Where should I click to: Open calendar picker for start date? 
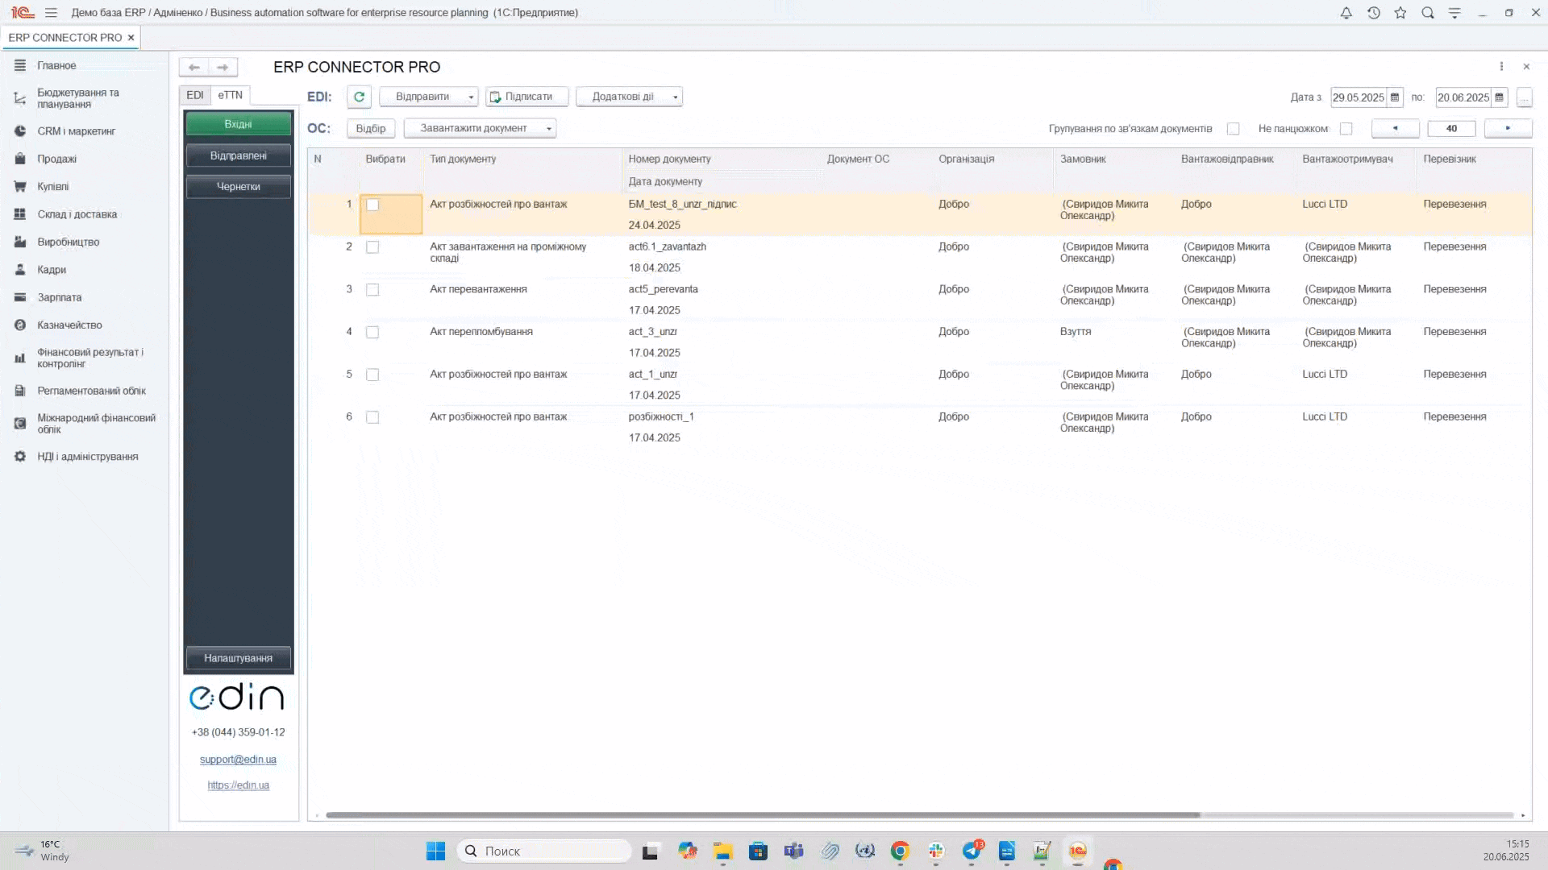tap(1395, 97)
